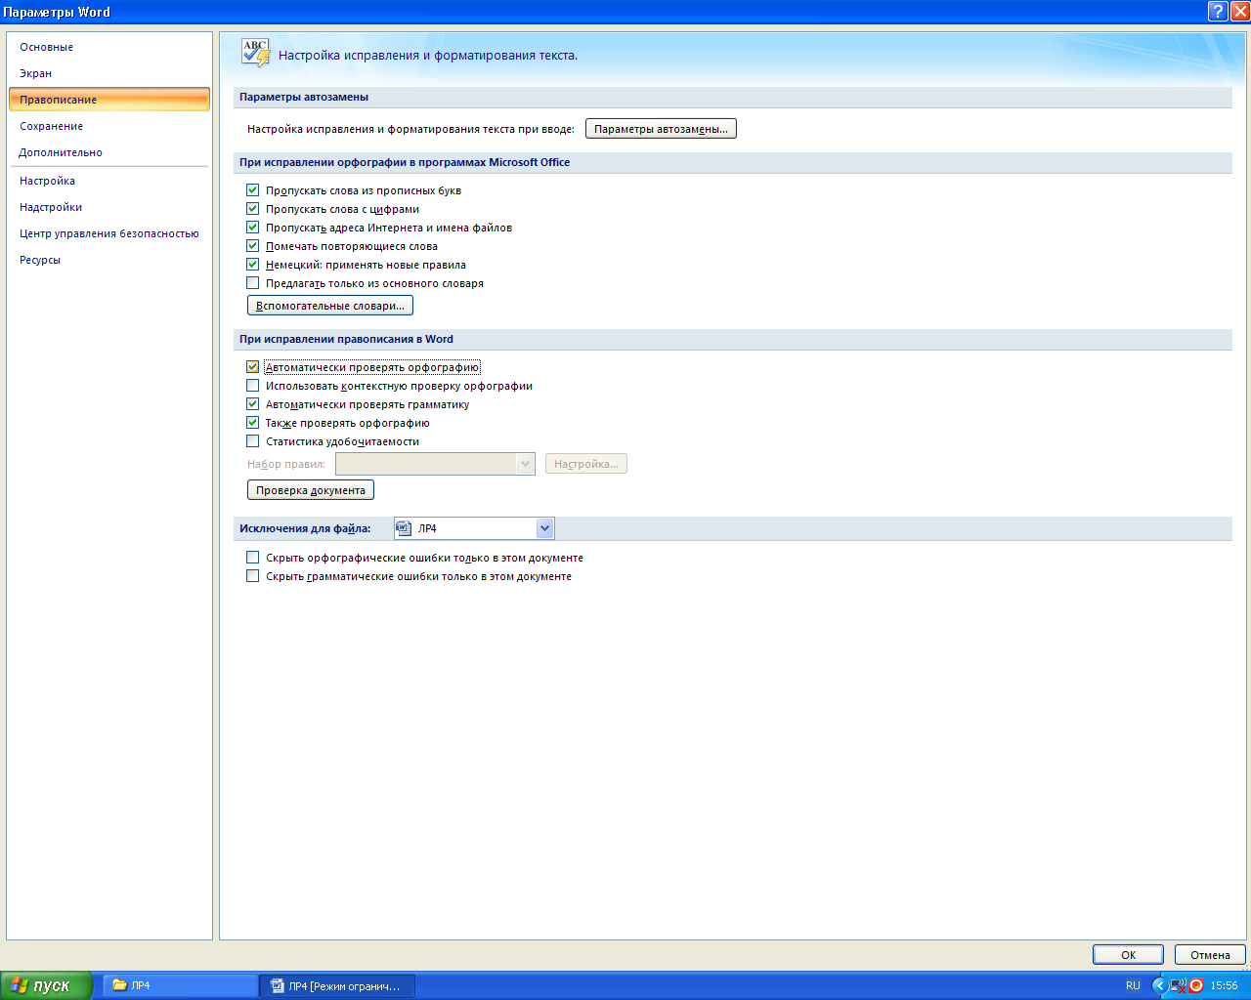The width and height of the screenshot is (1251, 1000).
Task: Click the help question mark icon in title bar
Action: [1218, 12]
